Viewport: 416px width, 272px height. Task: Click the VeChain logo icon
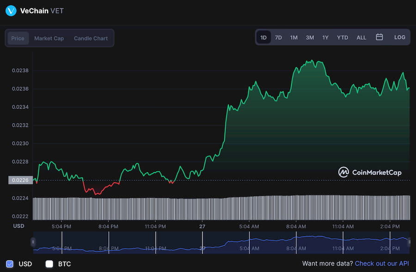[x=11, y=11]
